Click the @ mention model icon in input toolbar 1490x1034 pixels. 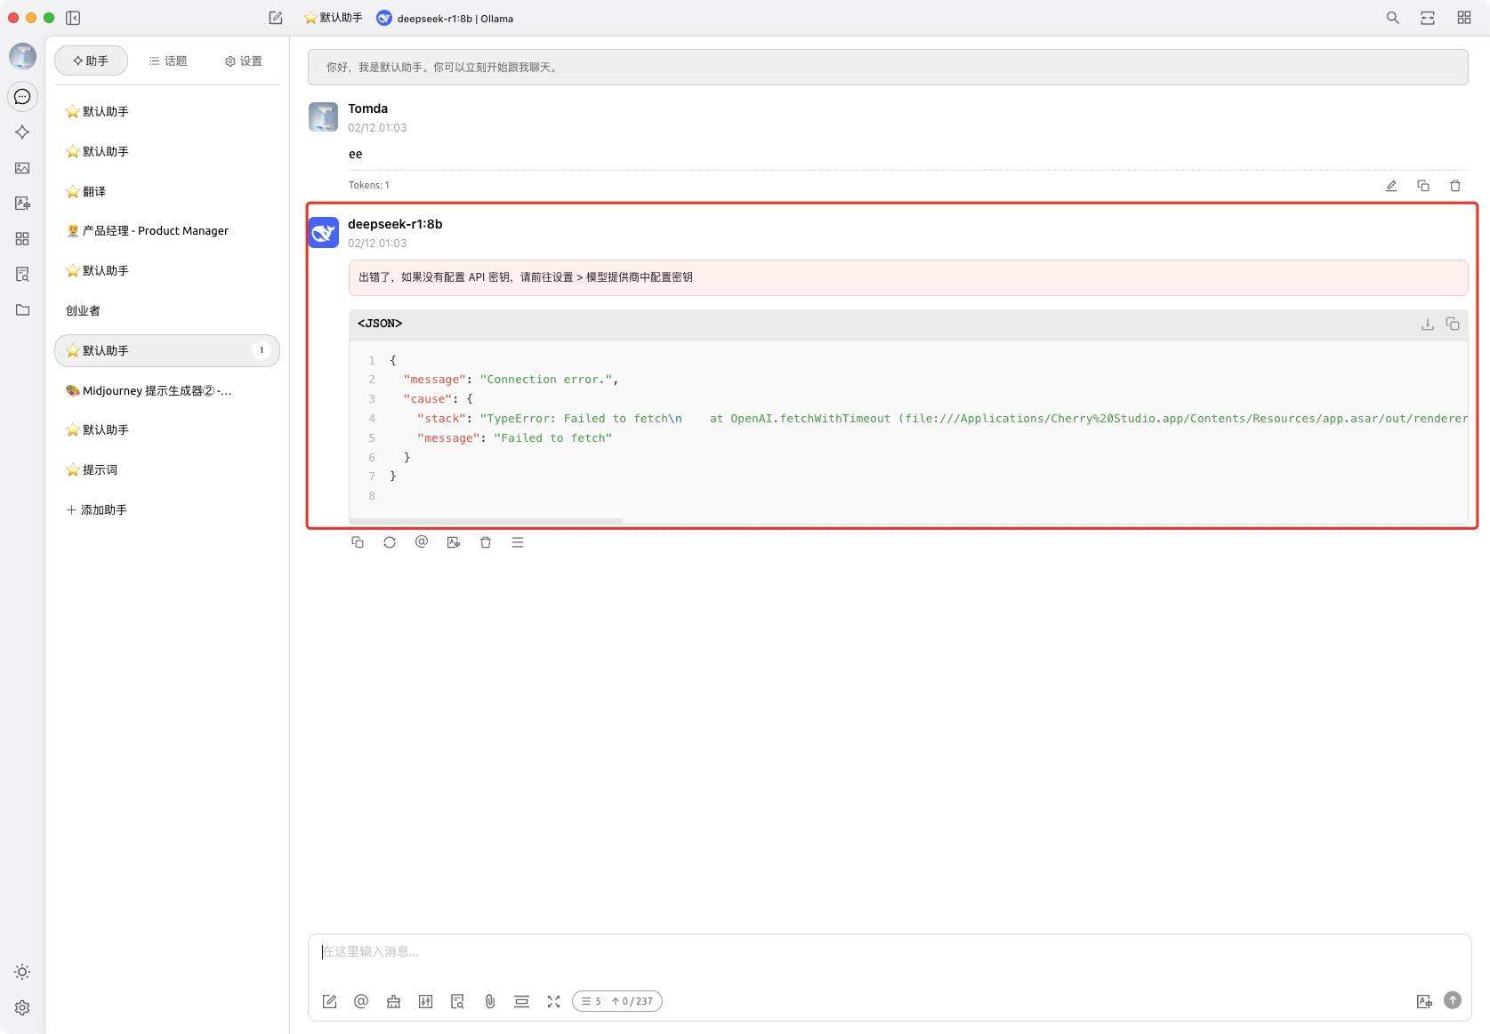coord(361,1001)
